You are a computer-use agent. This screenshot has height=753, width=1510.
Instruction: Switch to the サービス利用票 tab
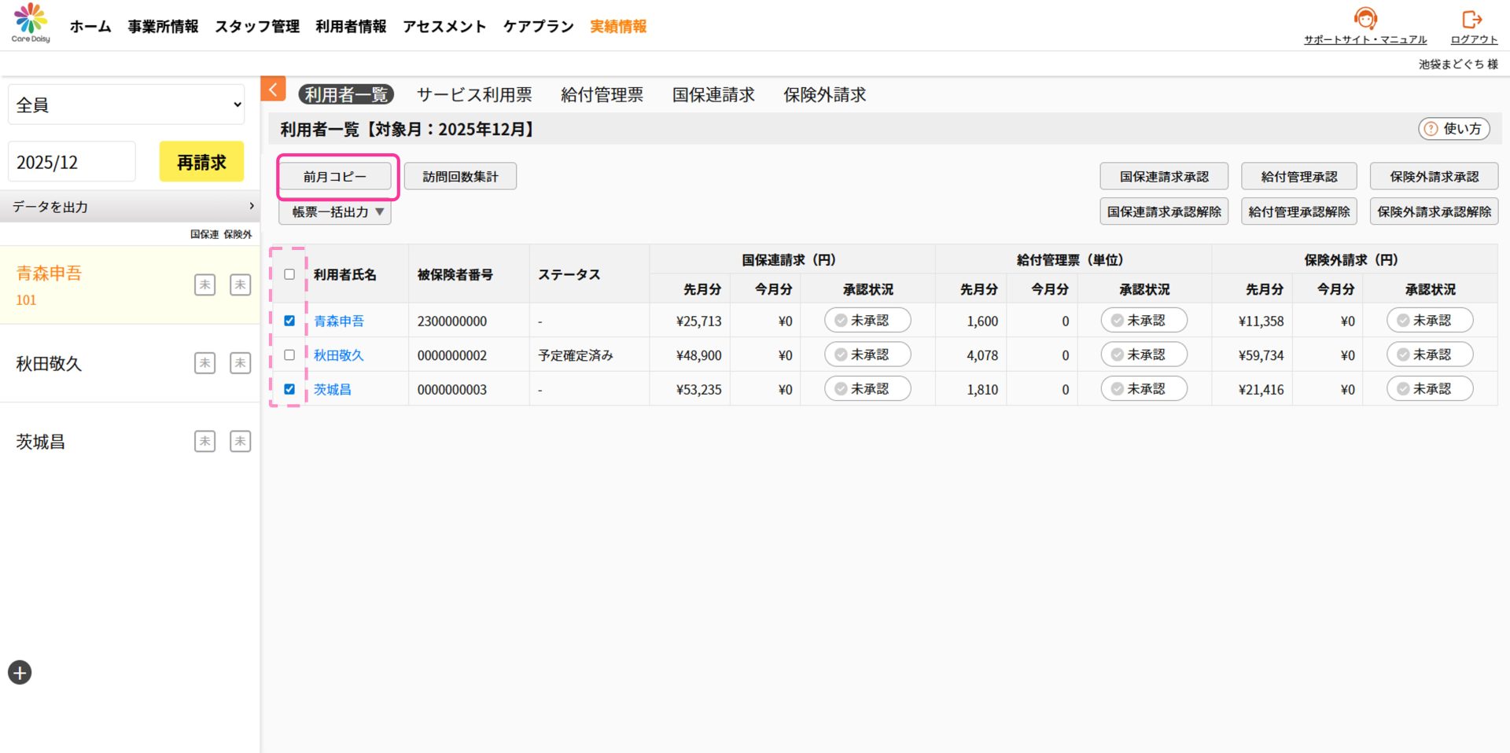pos(473,95)
